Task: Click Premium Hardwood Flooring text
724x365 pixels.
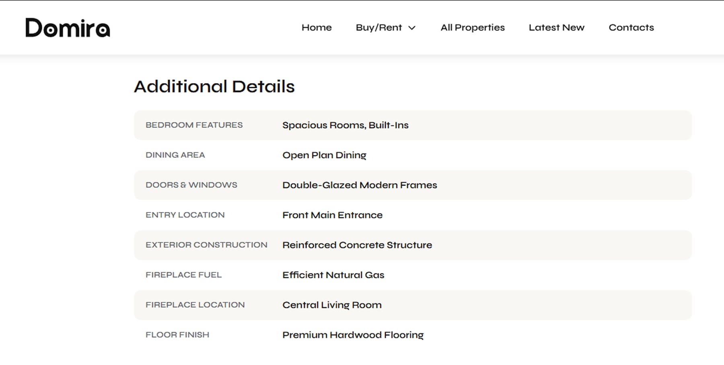Action: [x=353, y=335]
